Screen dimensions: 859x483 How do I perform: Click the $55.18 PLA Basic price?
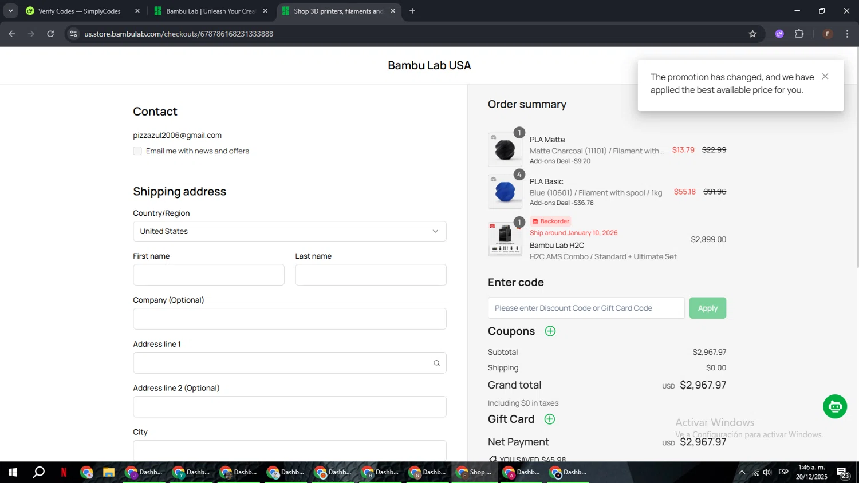point(684,192)
